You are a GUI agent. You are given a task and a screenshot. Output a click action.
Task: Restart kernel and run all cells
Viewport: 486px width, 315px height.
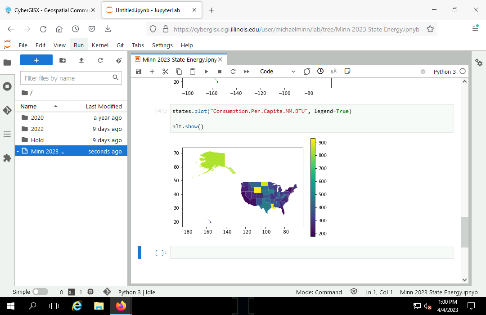click(247, 72)
